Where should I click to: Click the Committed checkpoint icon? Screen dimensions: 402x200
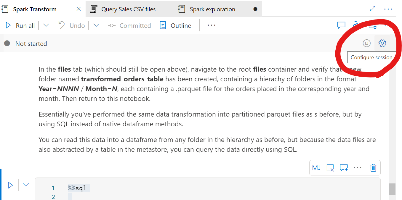111,25
